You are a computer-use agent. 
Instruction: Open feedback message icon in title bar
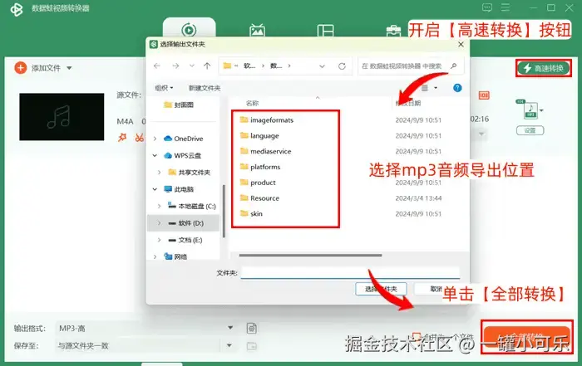(487, 7)
